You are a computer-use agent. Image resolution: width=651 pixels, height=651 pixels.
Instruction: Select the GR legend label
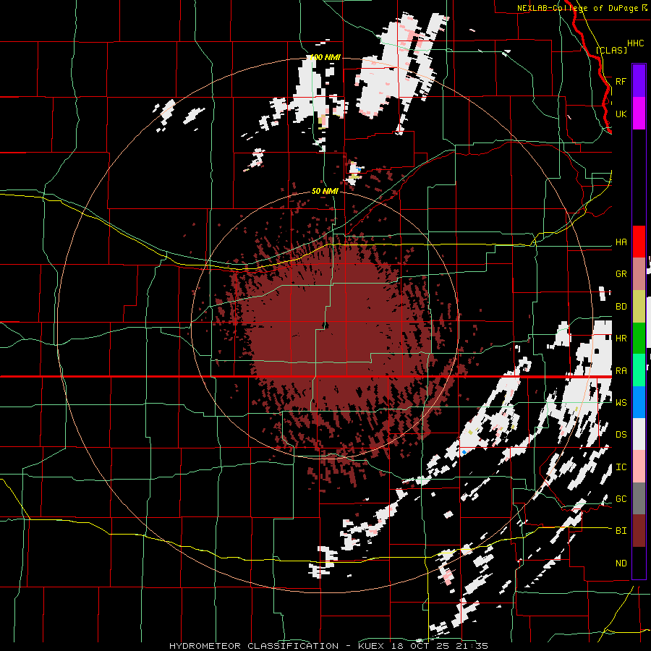[x=621, y=274]
